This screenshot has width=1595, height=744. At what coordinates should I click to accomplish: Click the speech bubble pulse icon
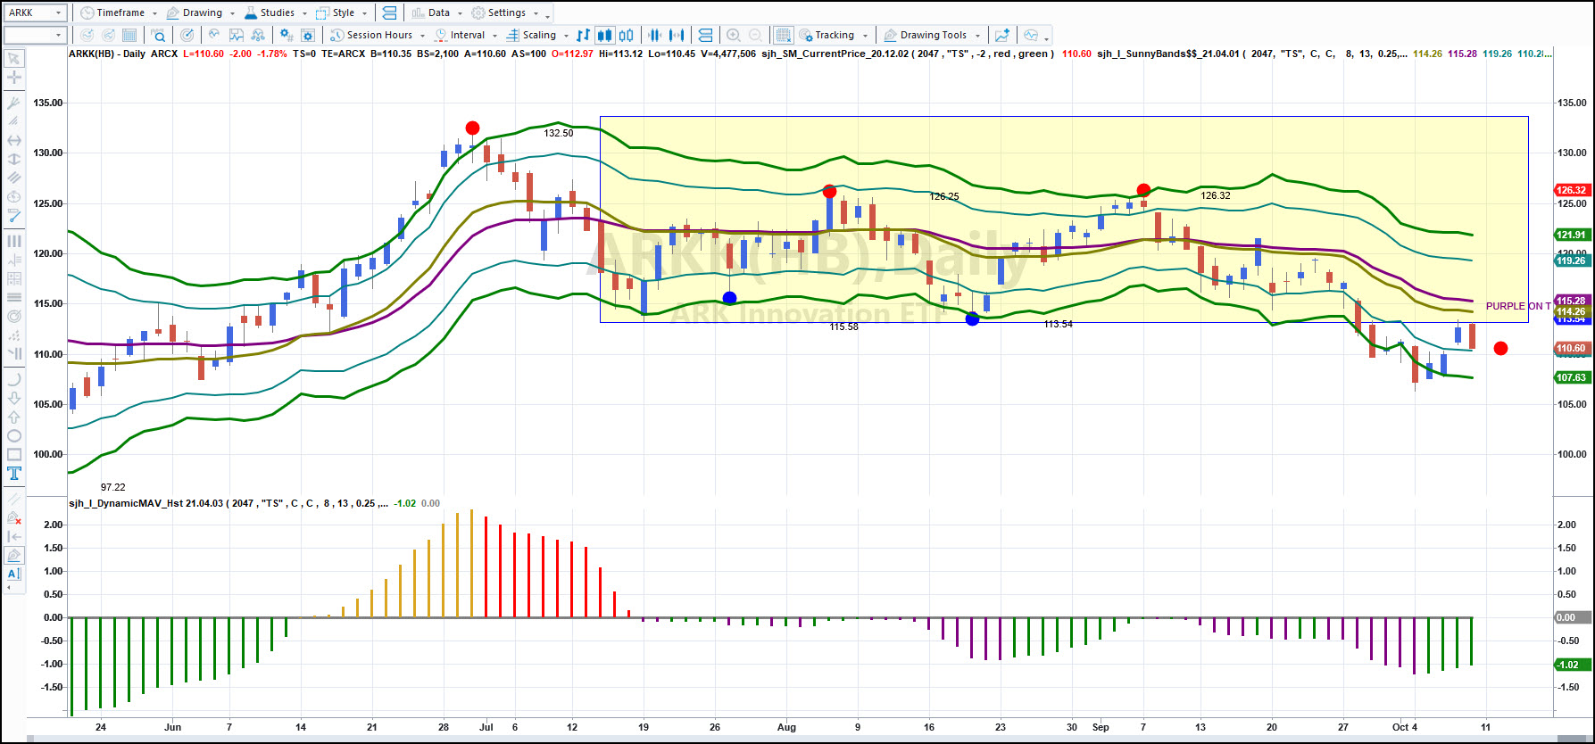1031,36
